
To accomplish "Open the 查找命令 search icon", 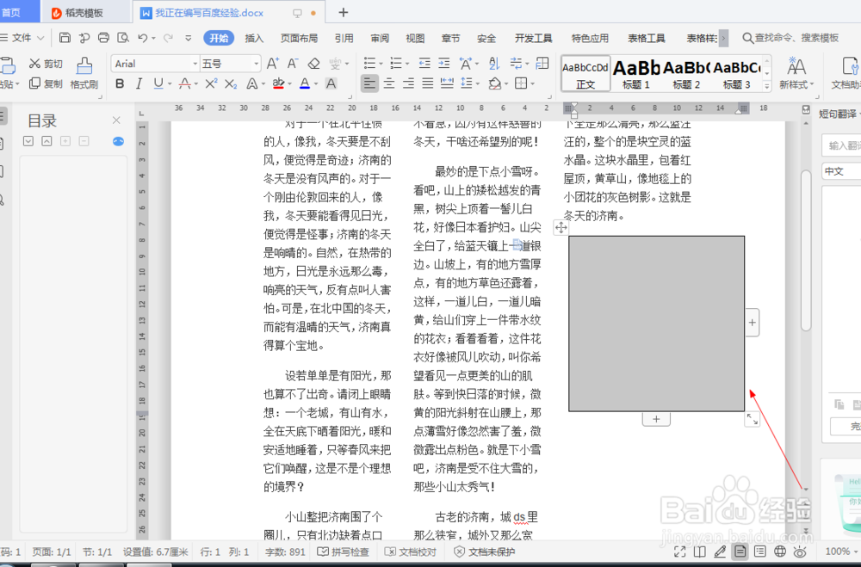I will click(746, 37).
